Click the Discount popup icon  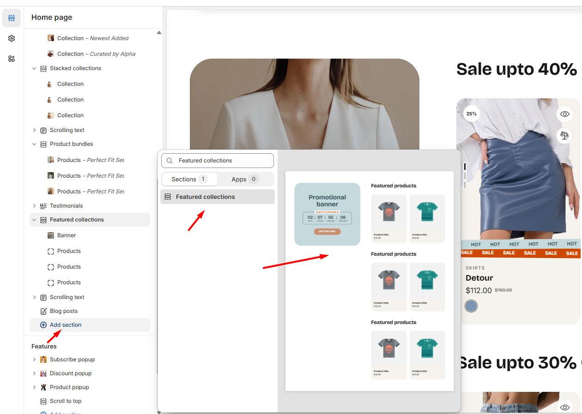tap(43, 373)
